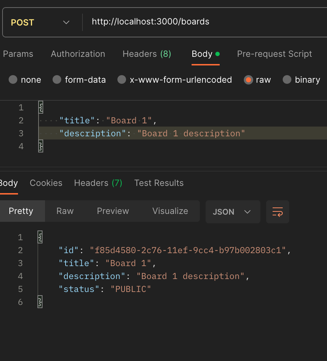Open the POST method dropdown
This screenshot has height=361, width=327.
tap(40, 22)
